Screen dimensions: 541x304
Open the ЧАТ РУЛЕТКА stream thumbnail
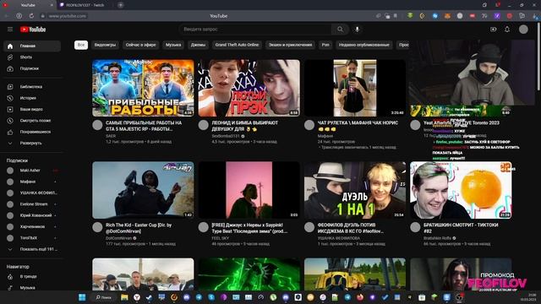(355, 88)
